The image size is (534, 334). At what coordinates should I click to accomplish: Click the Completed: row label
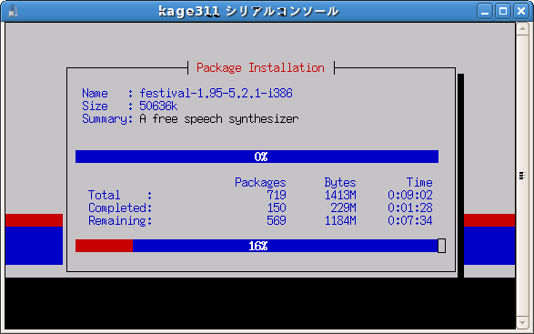pos(120,208)
